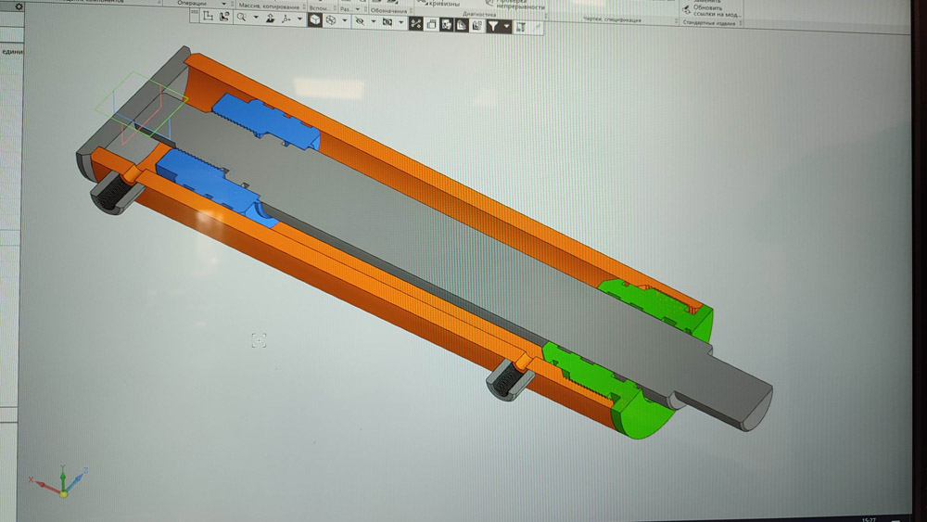Click the Массив, копирование panel label
This screenshot has height=522, width=927.
point(269,6)
